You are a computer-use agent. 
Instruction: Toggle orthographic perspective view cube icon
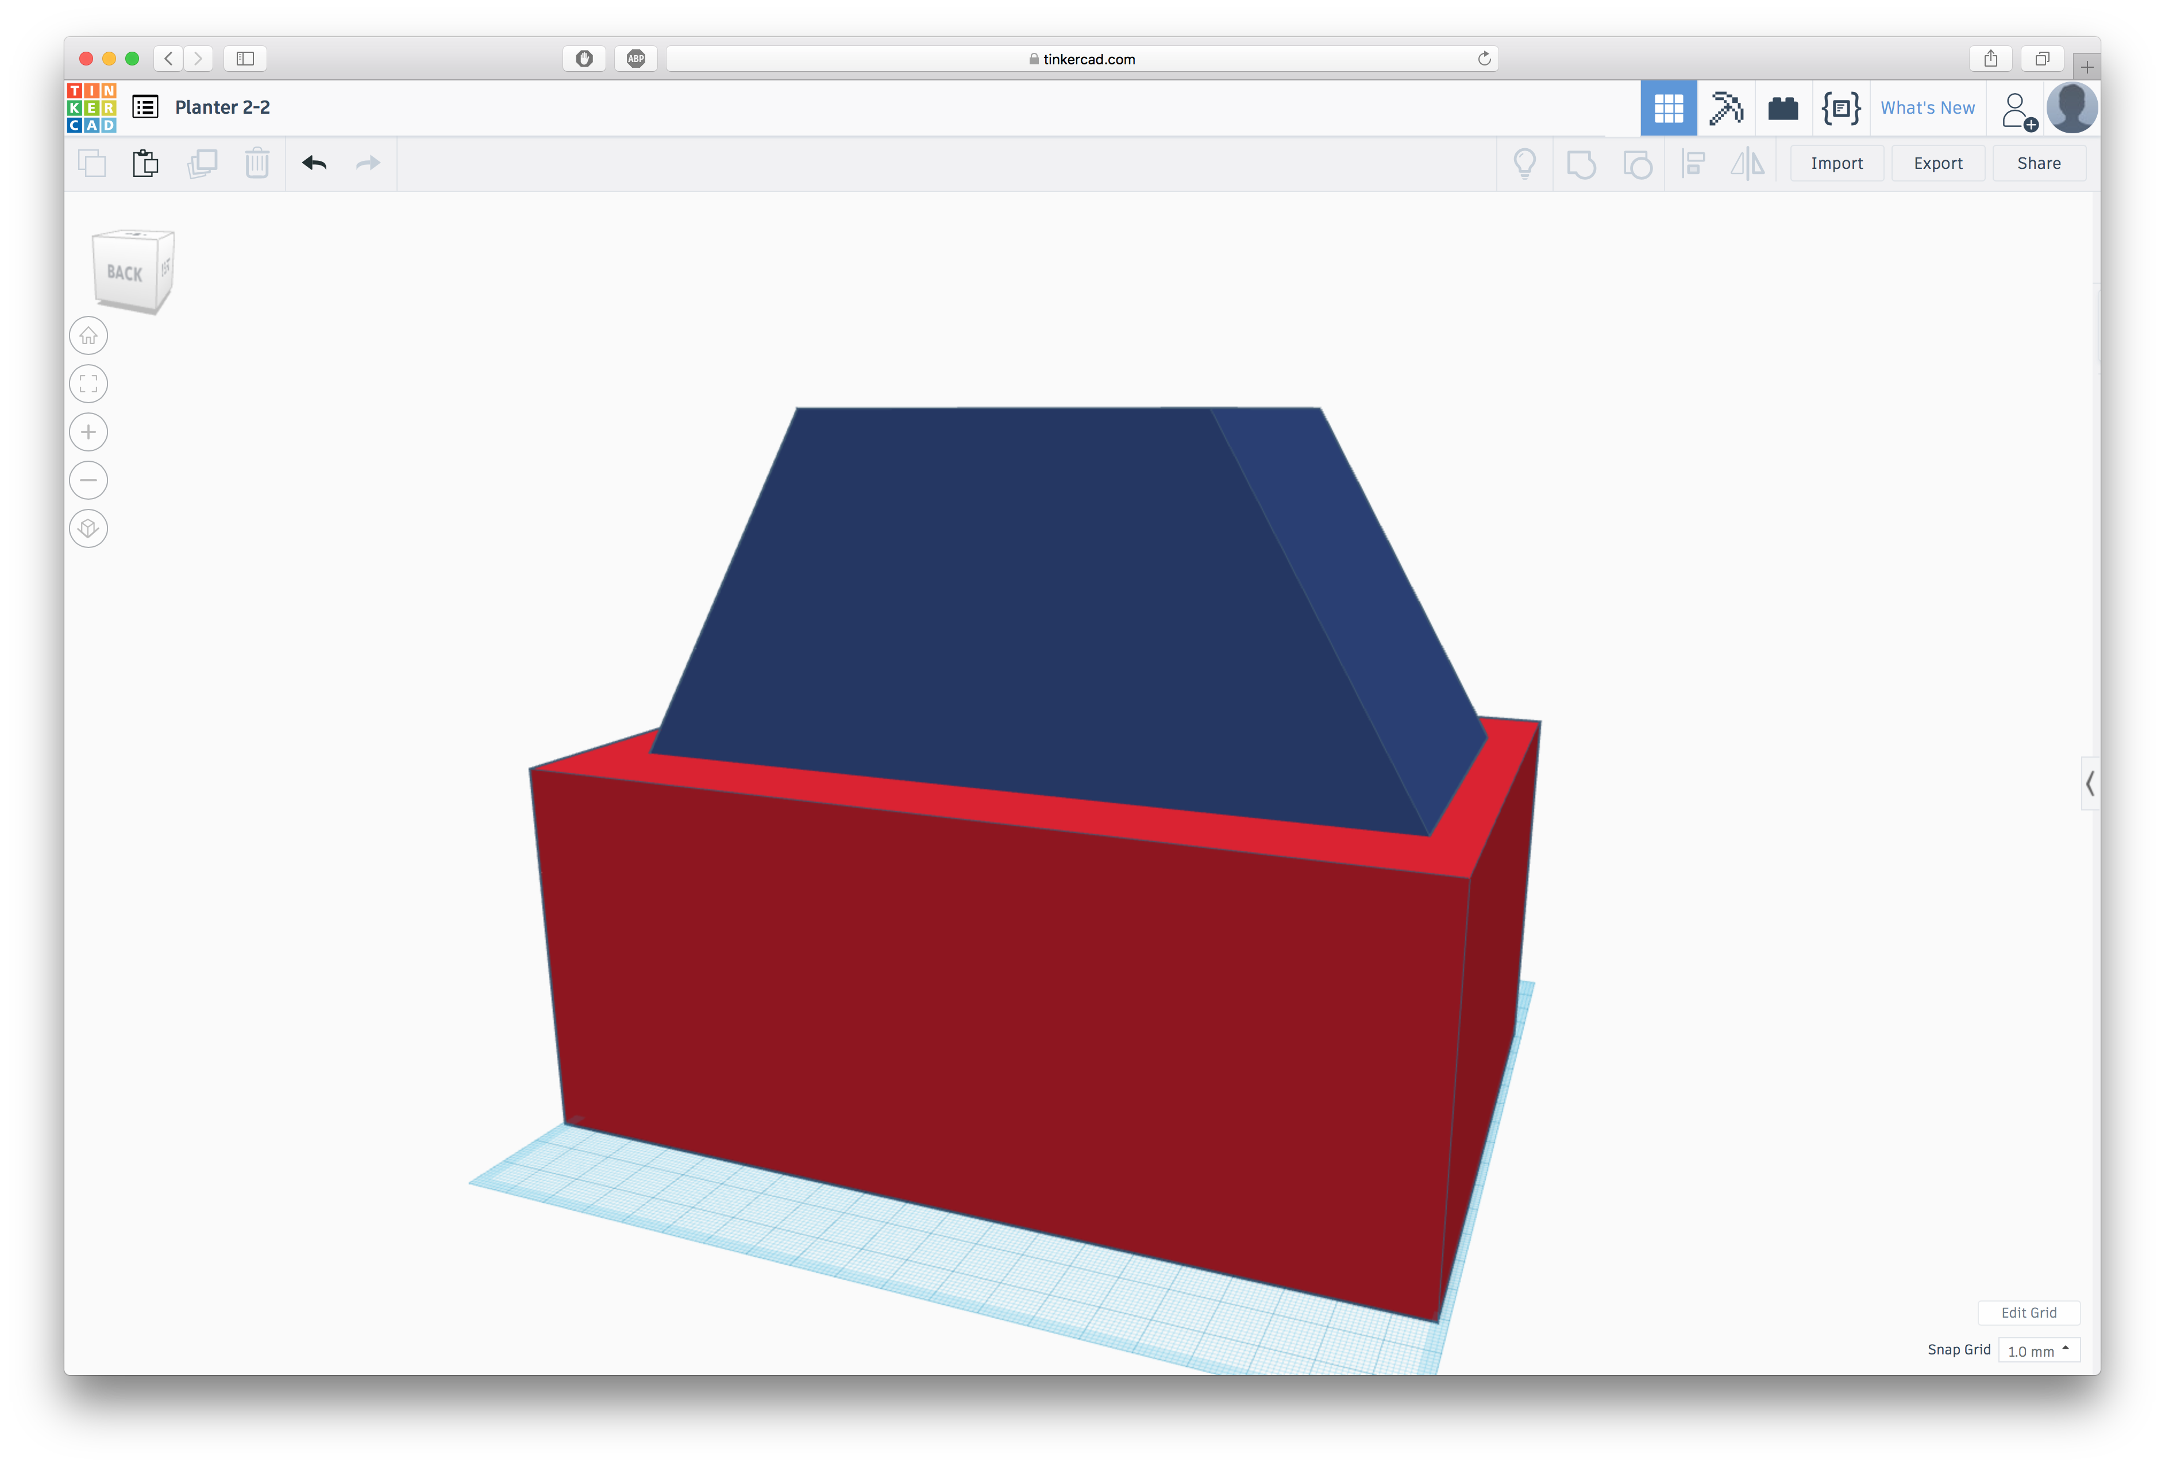point(88,529)
